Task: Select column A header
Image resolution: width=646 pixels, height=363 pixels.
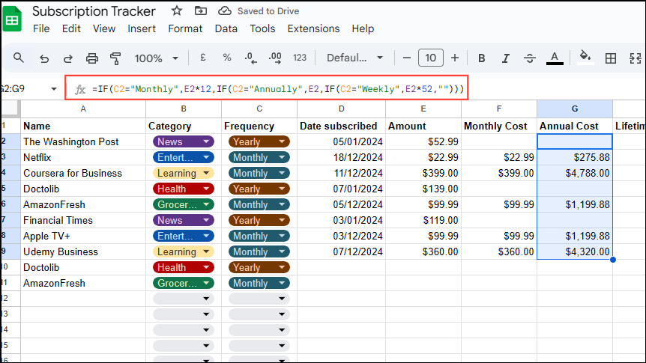Action: pos(83,109)
